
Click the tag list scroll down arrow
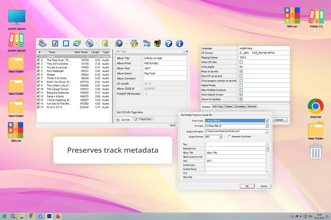268,172
